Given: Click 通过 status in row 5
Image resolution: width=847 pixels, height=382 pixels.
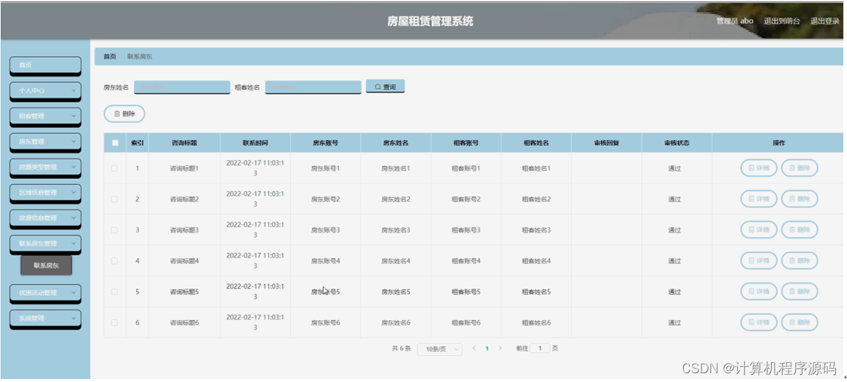Looking at the screenshot, I should pyautogui.click(x=675, y=292).
